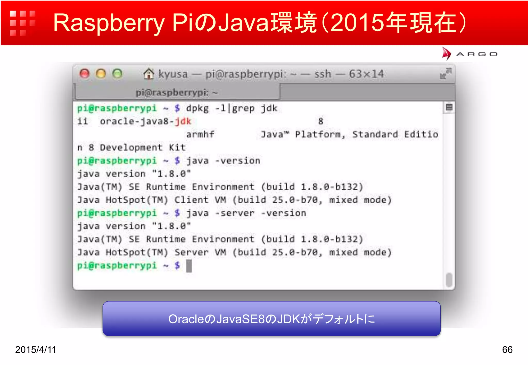Select the pi@raspberrypi: ~ tab
The height and width of the screenshot is (365, 528).
point(177,92)
